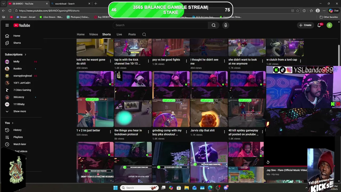The image size is (341, 192).
Task: Click the YouTube search input field
Action: 161,25
